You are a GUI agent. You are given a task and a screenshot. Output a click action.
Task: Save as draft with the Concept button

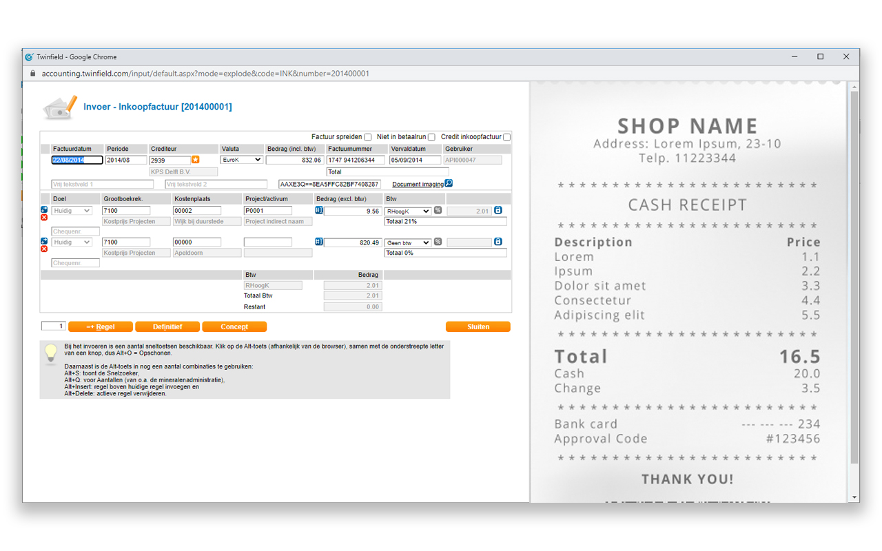coord(234,327)
